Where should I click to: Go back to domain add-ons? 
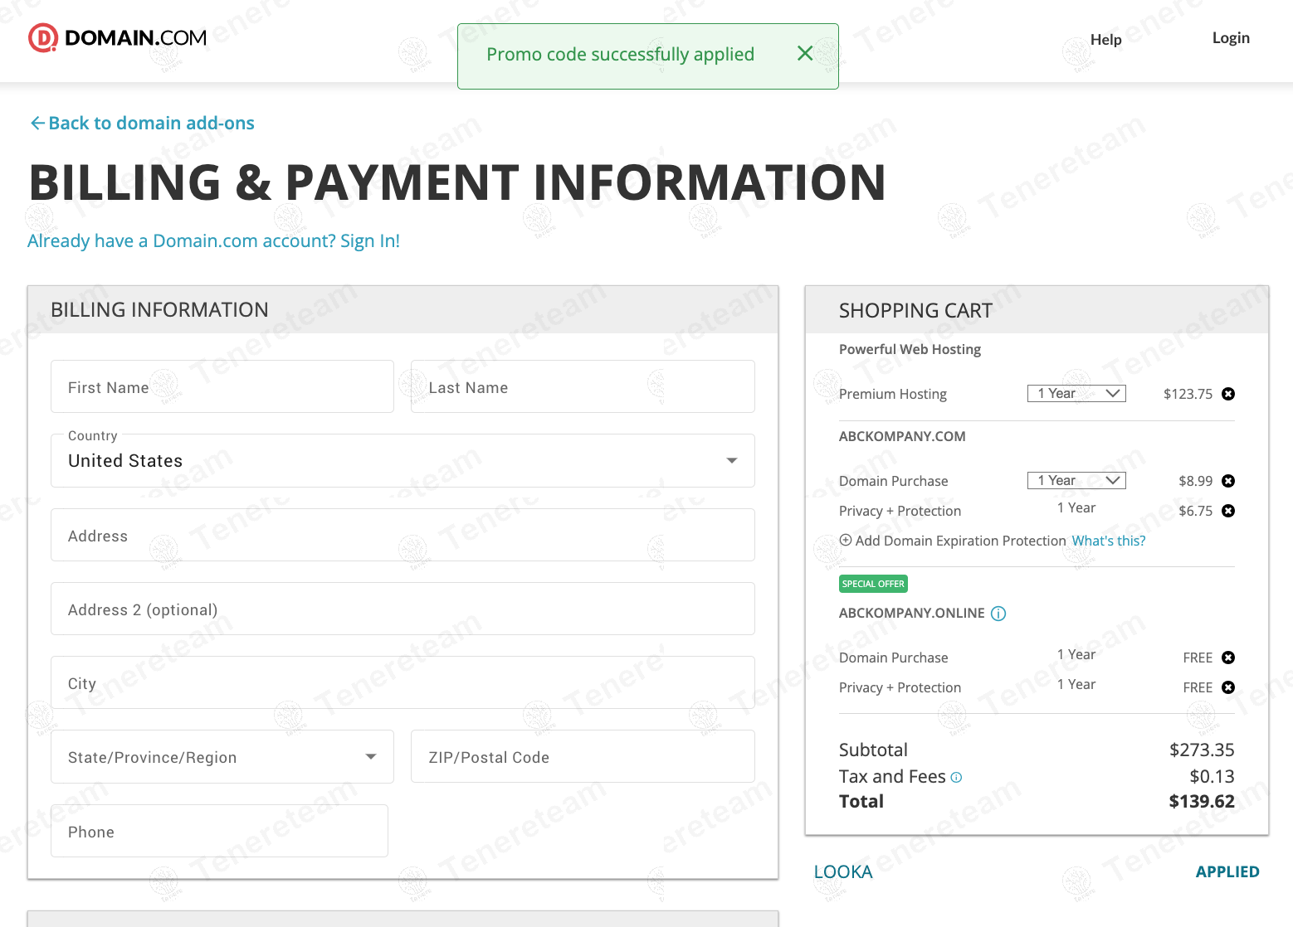click(x=142, y=124)
